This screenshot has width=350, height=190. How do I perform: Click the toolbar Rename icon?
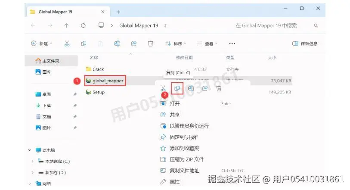[x=117, y=44]
